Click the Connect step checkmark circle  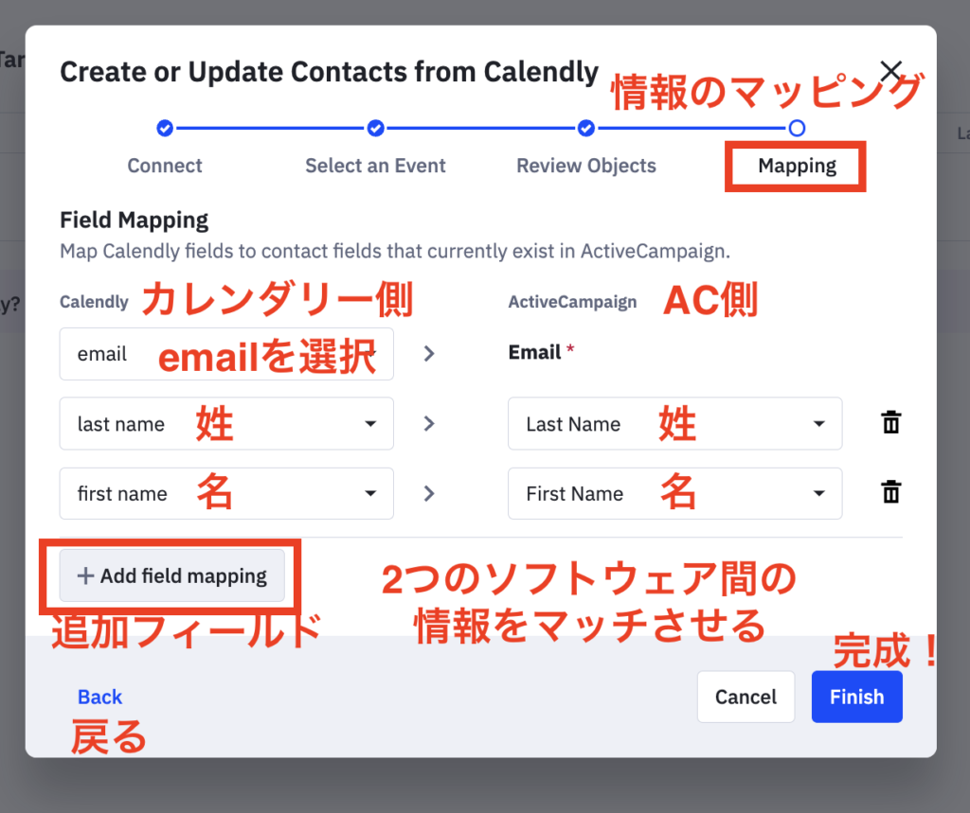click(x=165, y=128)
